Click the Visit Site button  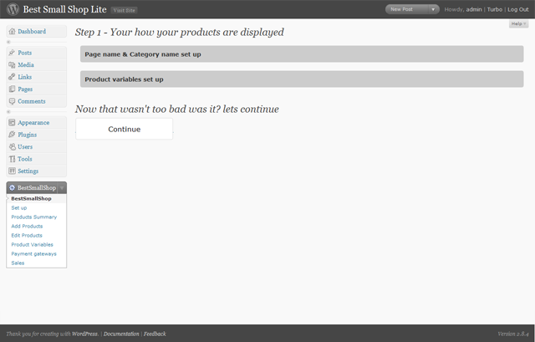[x=125, y=10]
